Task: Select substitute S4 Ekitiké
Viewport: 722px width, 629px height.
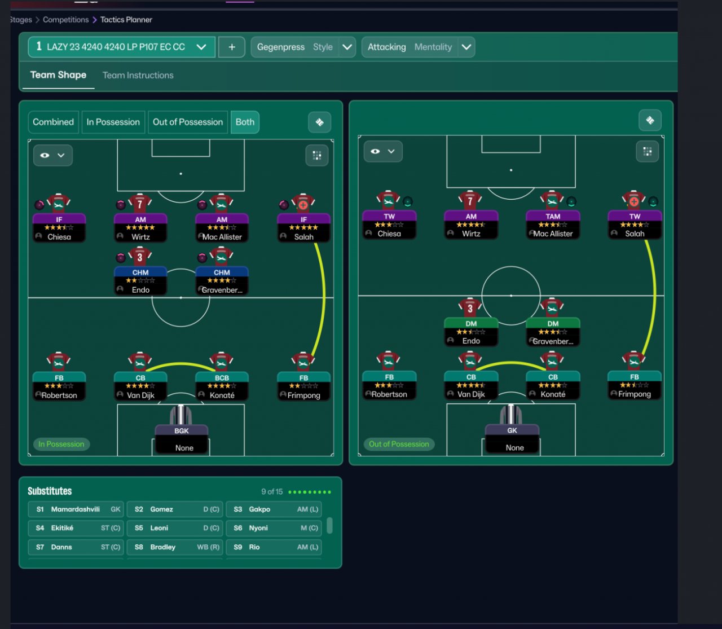Action: pyautogui.click(x=76, y=528)
